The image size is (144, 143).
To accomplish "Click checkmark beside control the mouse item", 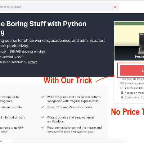I will 42,128.
